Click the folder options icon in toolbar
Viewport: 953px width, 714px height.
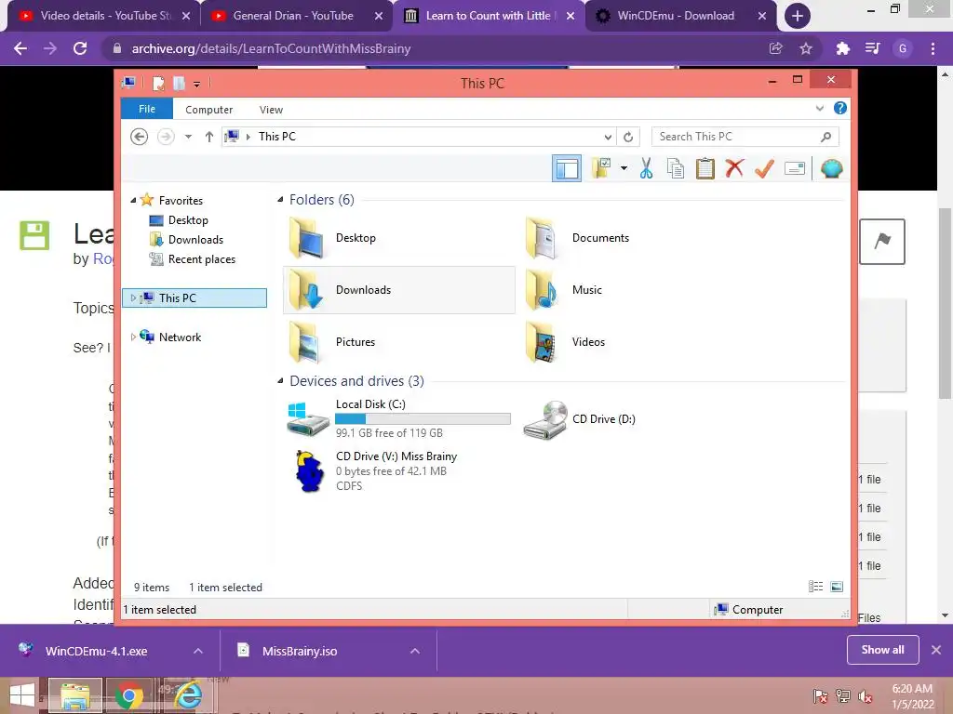pyautogui.click(x=601, y=168)
